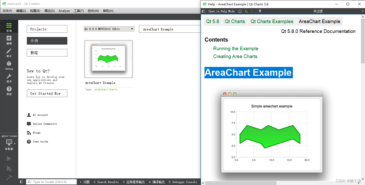Switch to Design (设计) mode
The height and width of the screenshot is (185, 365).
click(x=9, y=52)
